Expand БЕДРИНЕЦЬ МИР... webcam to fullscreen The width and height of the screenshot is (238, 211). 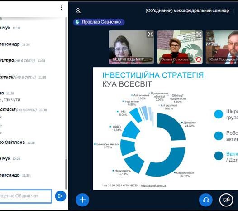tap(150, 34)
